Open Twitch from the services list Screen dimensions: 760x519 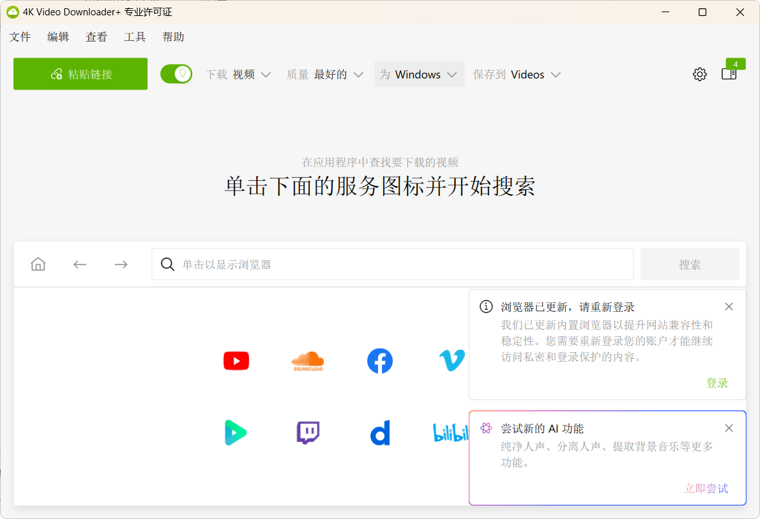[308, 432]
